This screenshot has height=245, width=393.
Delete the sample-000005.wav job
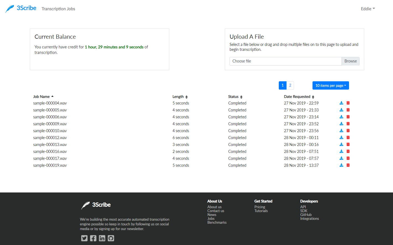tap(348, 110)
